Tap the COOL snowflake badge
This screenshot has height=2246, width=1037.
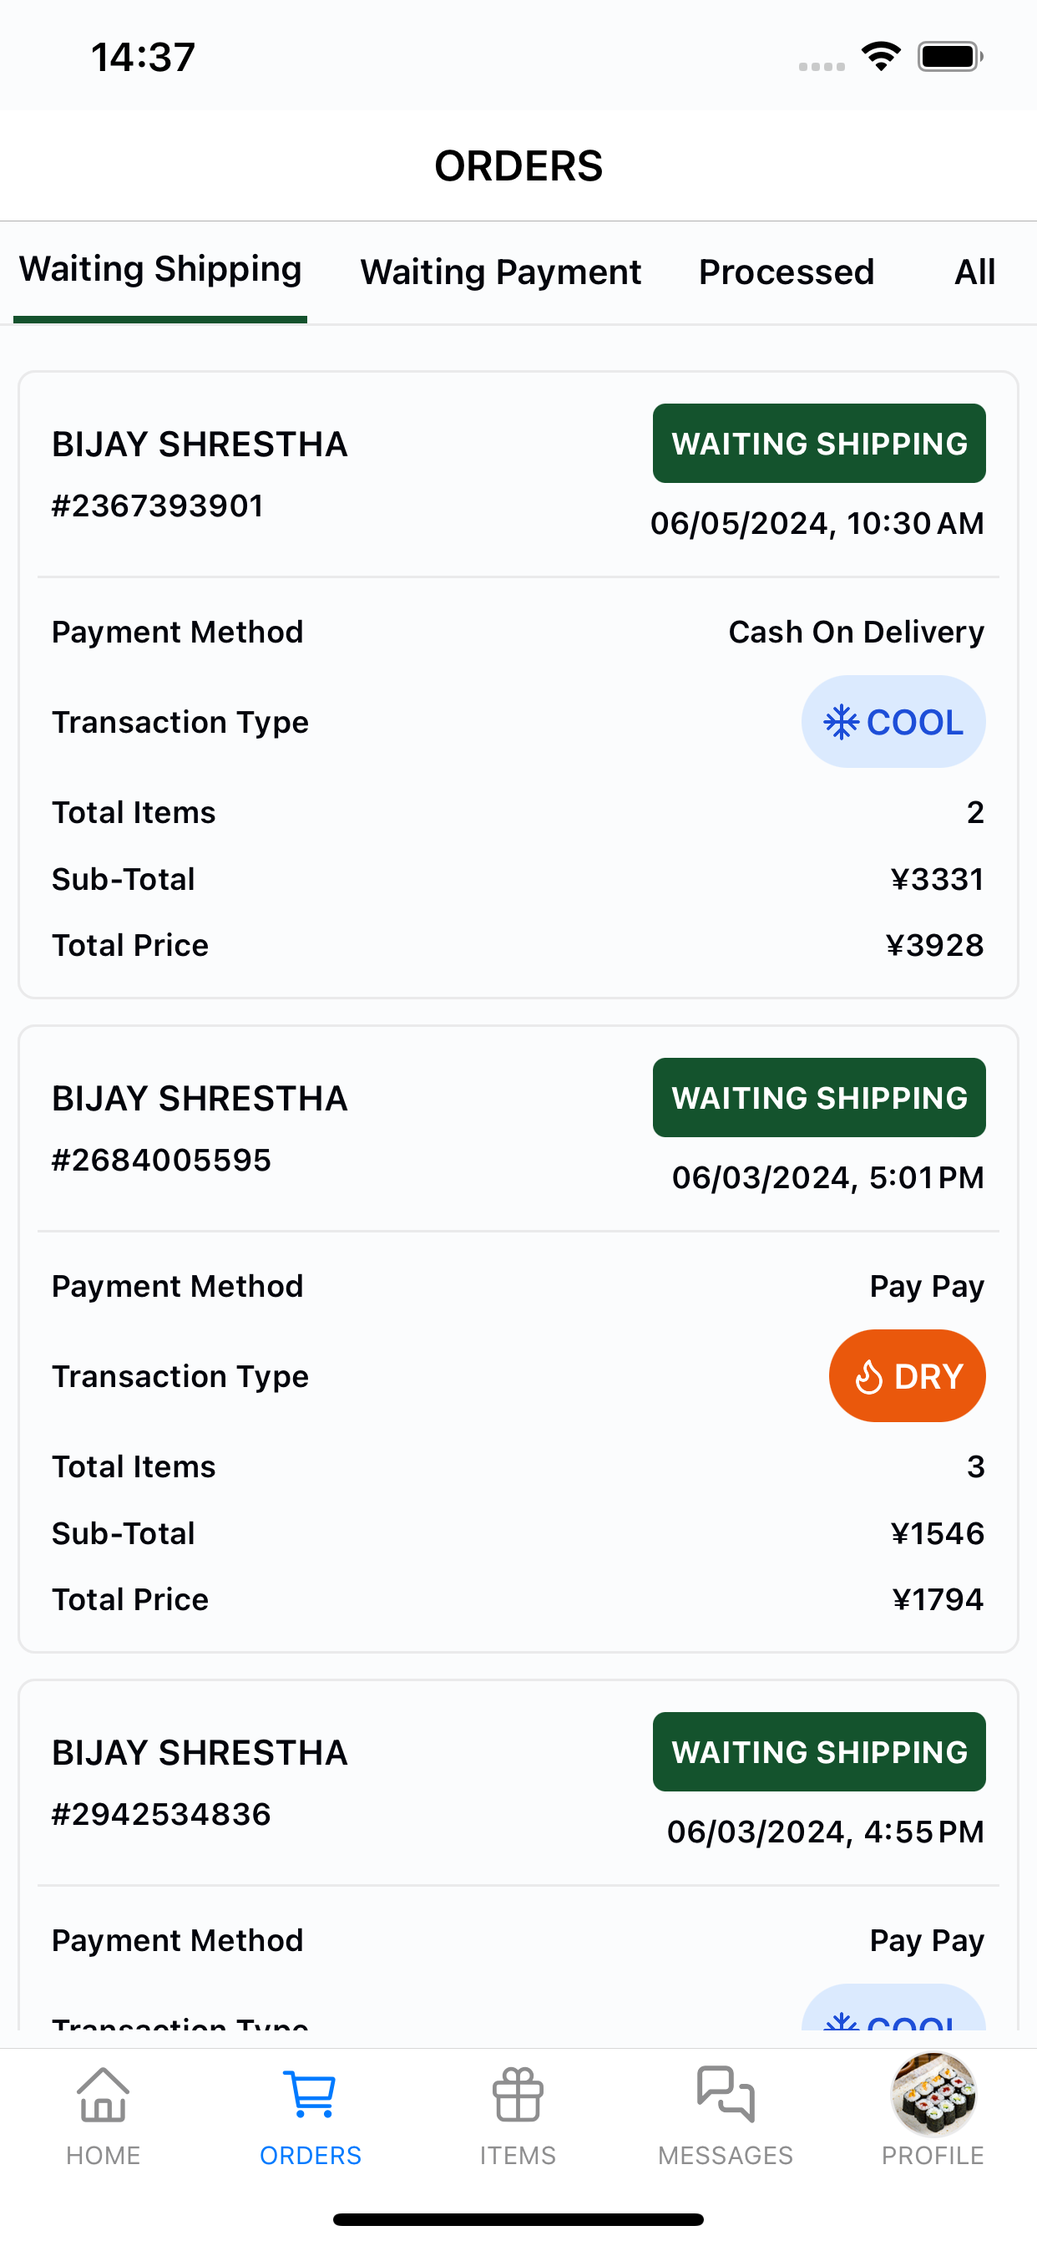click(893, 722)
